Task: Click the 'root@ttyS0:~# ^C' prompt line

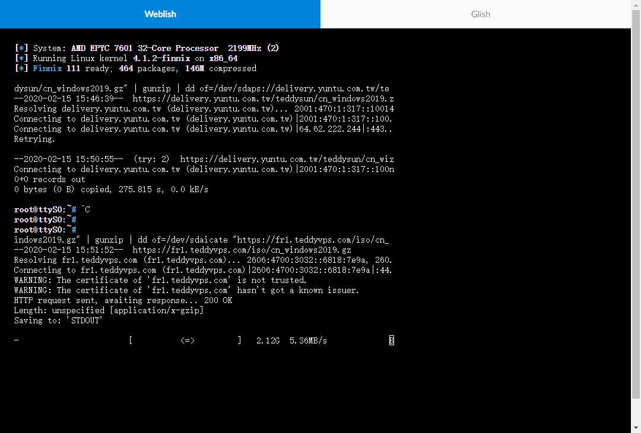Action: pos(52,209)
